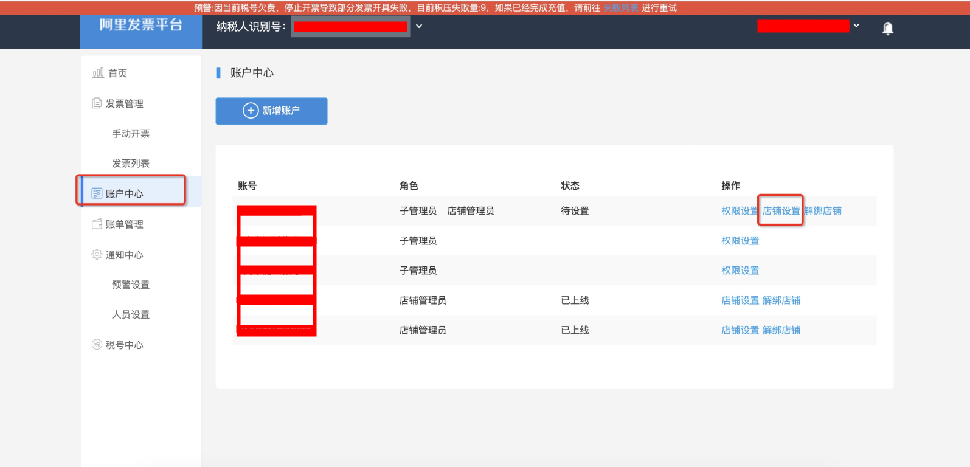Select the 纳税人识别号 selection box
This screenshot has width=970, height=467.
point(350,27)
